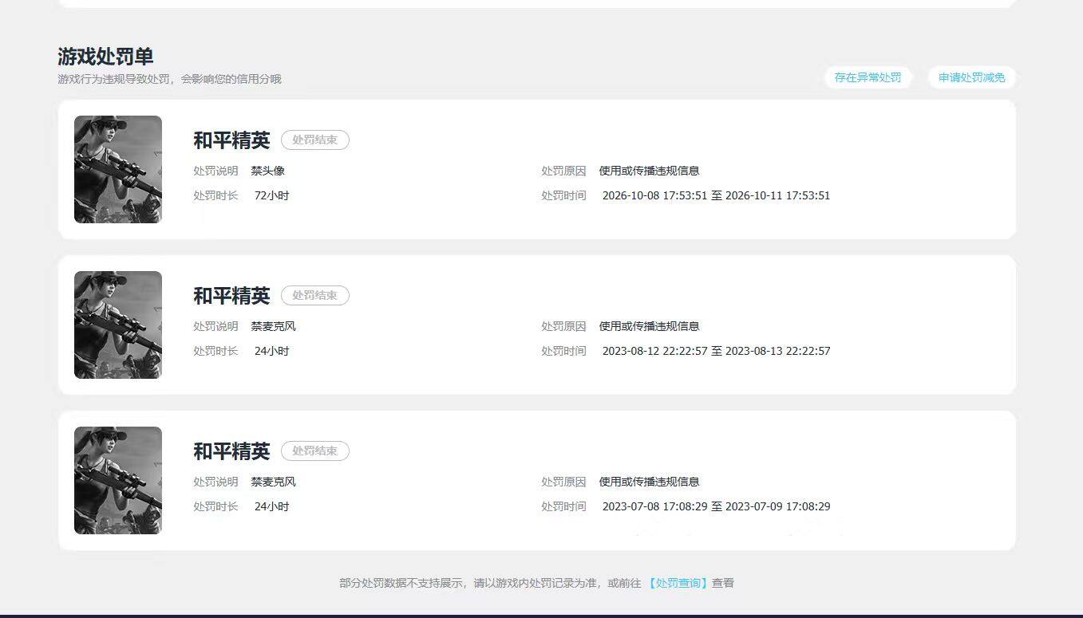Click 禁麦克风 in the 2023-08-12 card
Screen dimensions: 1083x618
click(x=274, y=326)
